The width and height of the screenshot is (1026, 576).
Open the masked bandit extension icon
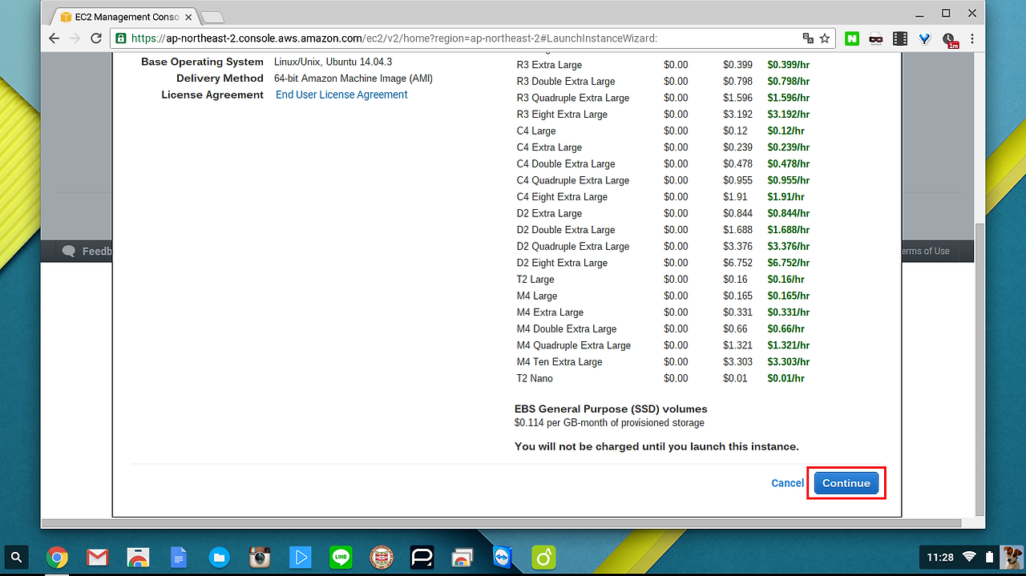pyautogui.click(x=876, y=38)
